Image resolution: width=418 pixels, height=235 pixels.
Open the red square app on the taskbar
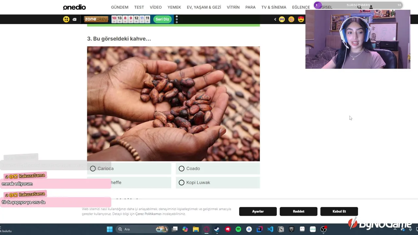(x=228, y=229)
